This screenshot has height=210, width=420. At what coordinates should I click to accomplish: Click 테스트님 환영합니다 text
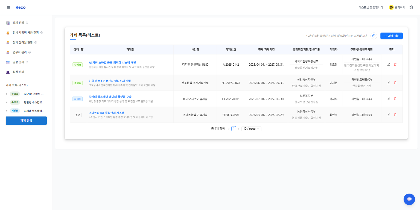click(371, 7)
